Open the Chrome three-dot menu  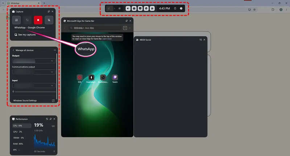click(286, 10)
